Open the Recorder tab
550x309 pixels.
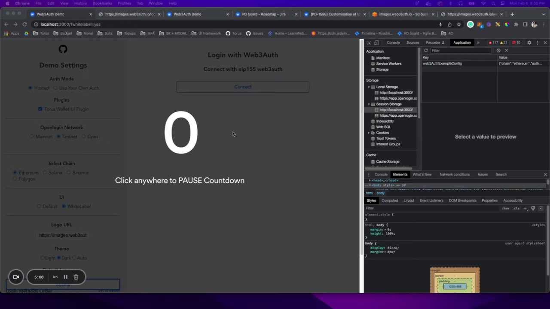click(x=435, y=42)
